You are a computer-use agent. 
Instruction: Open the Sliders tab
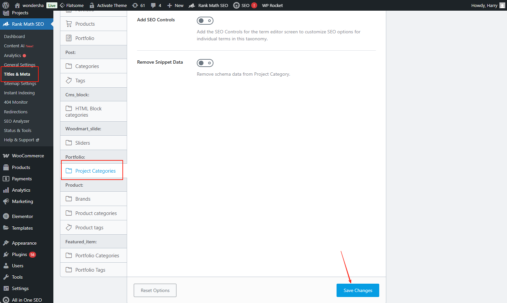coord(93,143)
